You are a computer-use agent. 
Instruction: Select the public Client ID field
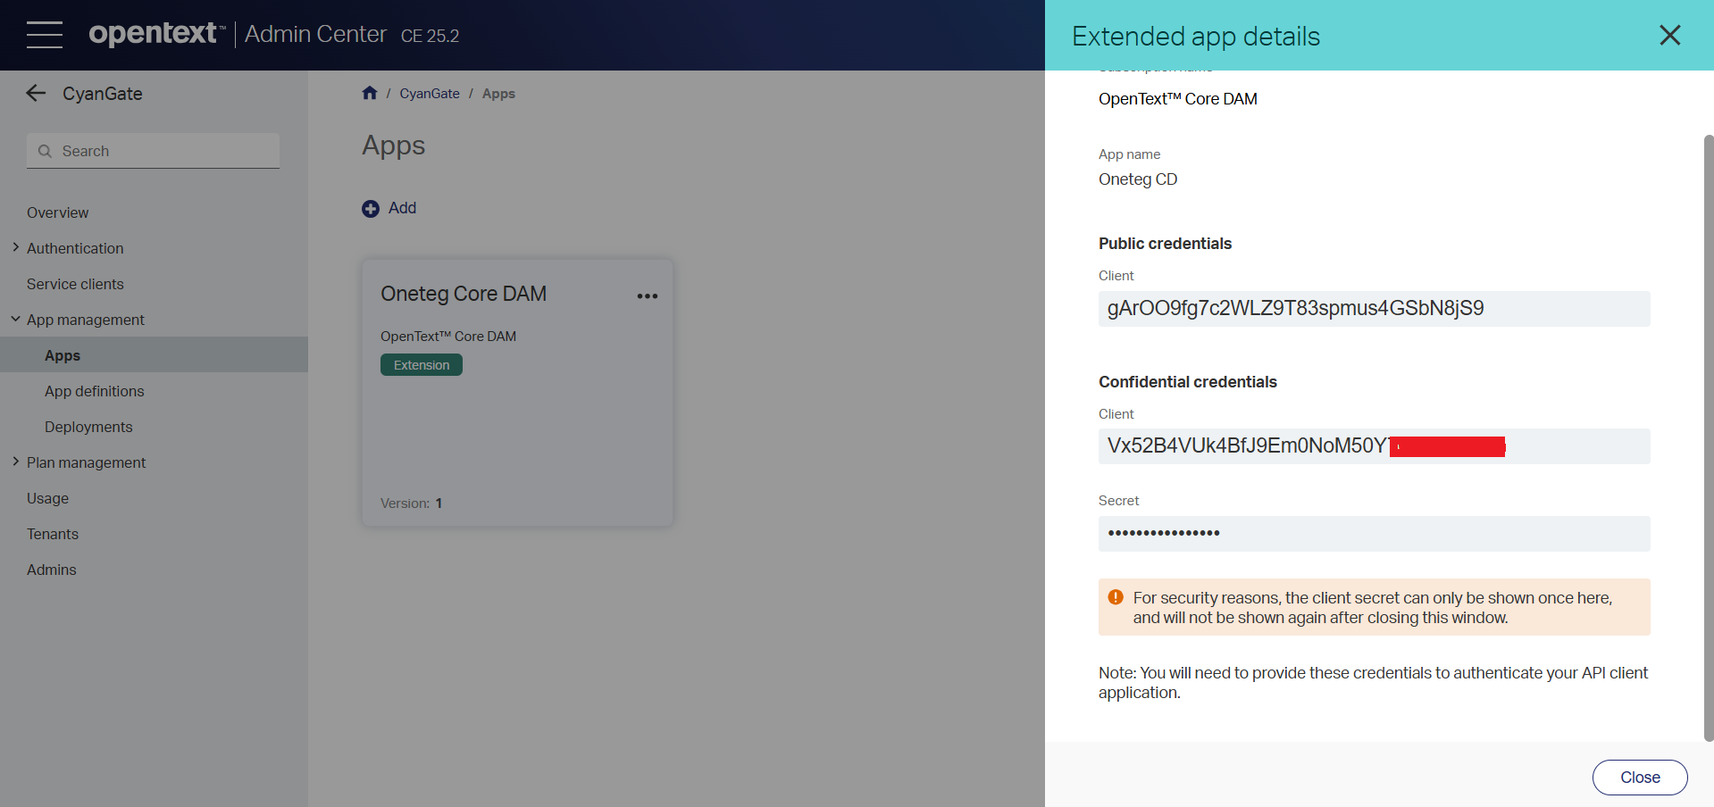coord(1374,309)
